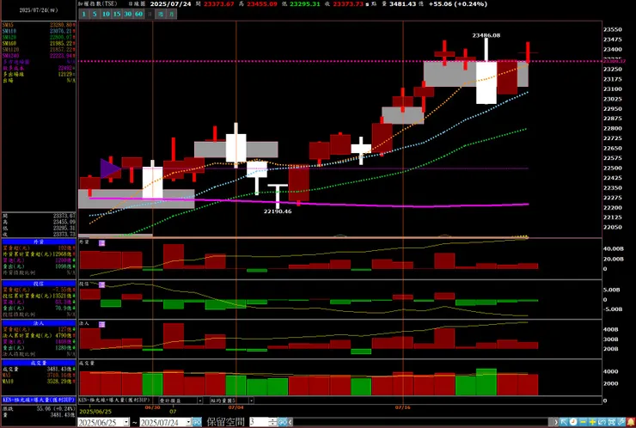Click the icon right of the yellow plus
The image size is (636, 428).
pyautogui.click(x=602, y=422)
